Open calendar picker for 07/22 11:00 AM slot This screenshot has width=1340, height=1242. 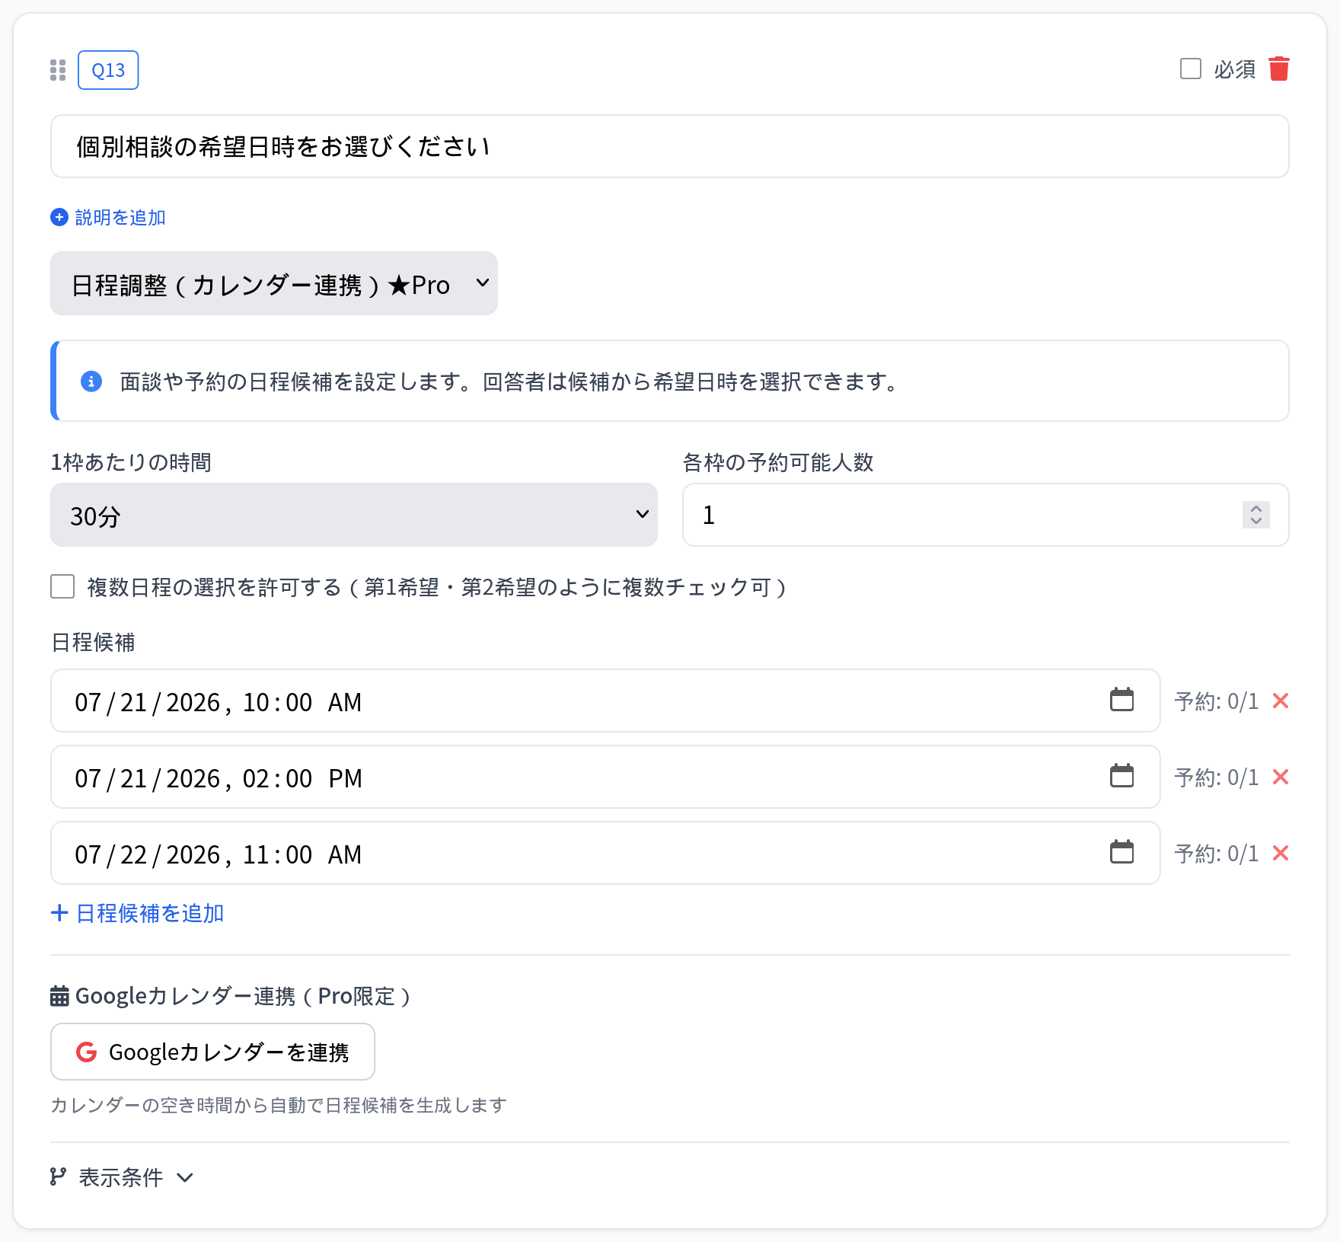1121,851
